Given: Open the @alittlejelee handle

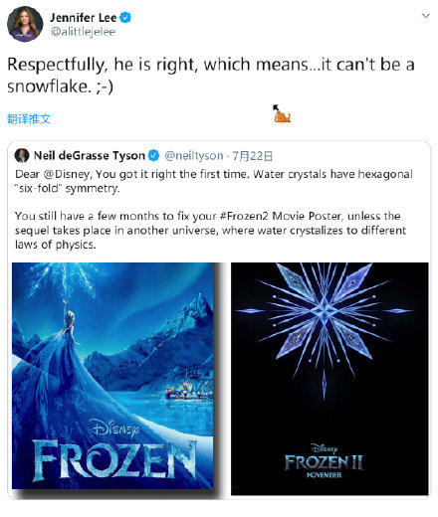Looking at the screenshot, I should (83, 32).
